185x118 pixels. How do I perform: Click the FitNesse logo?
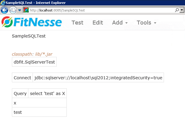[32, 22]
